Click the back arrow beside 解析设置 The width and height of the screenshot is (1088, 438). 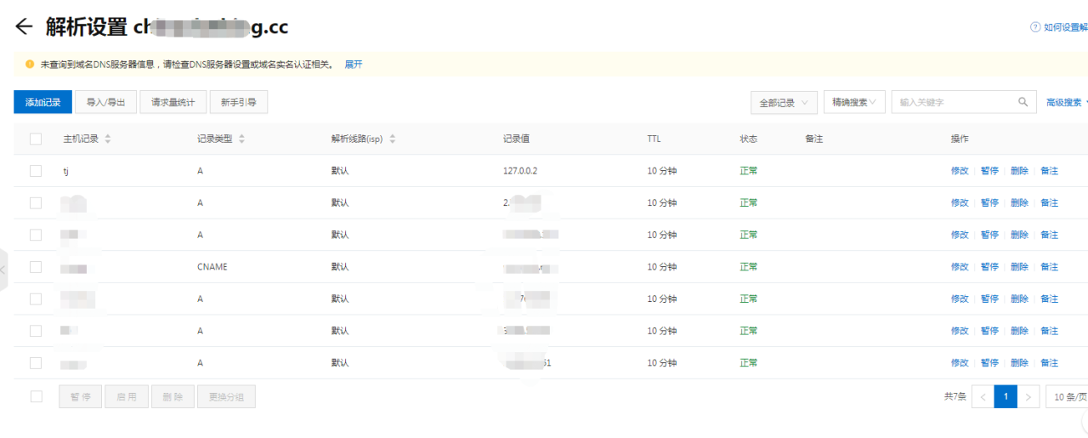click(23, 27)
